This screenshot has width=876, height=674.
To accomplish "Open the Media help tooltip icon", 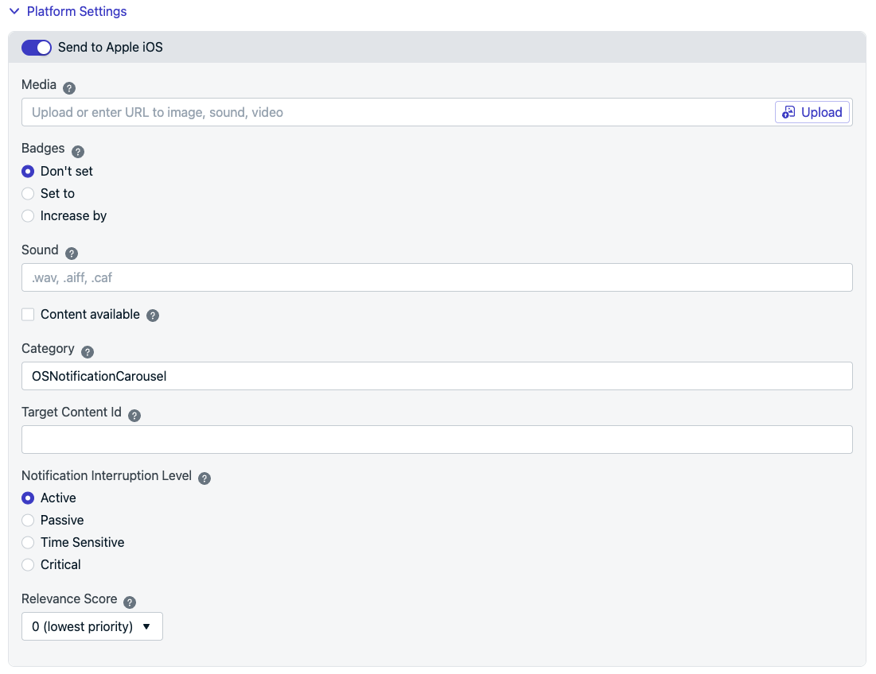I will (69, 88).
